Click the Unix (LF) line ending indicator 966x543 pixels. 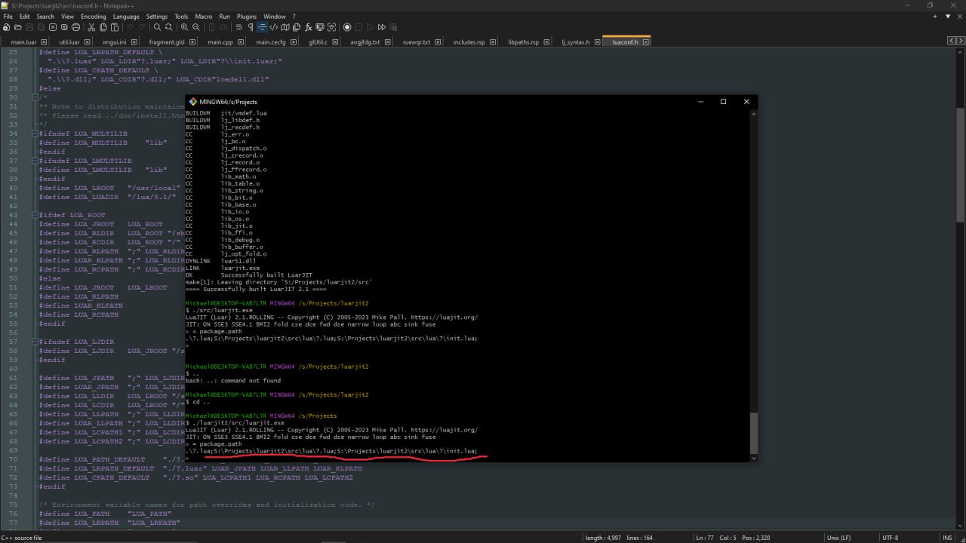(838, 538)
